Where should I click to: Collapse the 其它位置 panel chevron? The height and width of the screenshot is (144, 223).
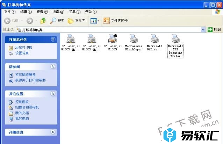53,94
